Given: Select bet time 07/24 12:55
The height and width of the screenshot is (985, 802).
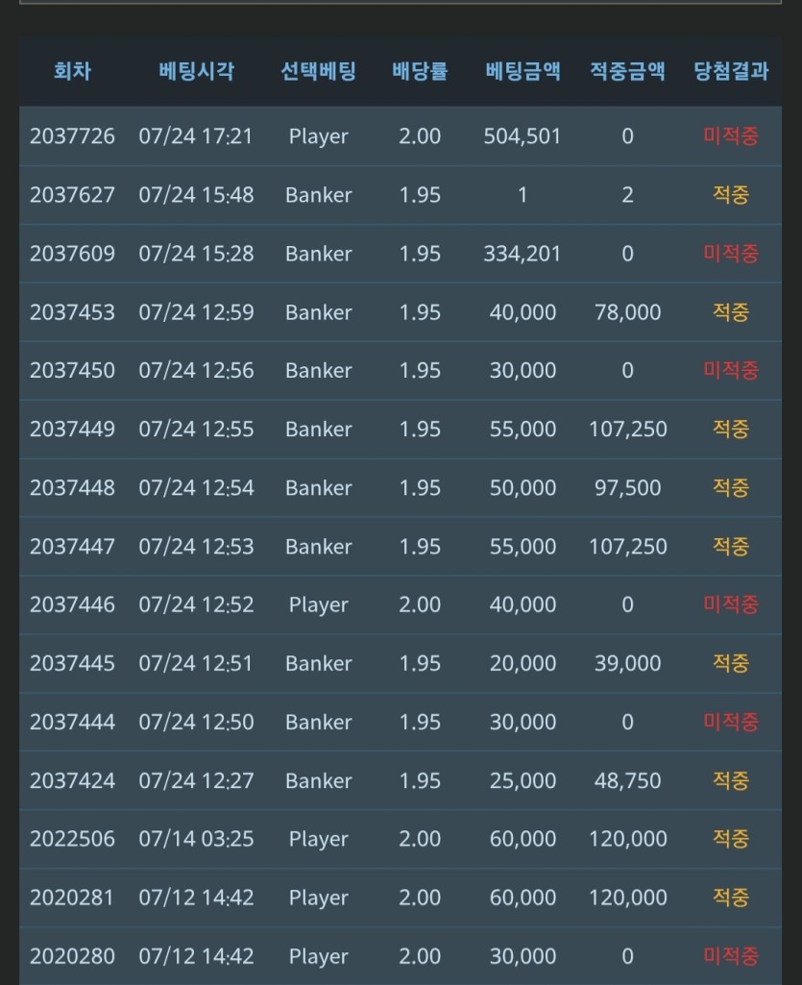Looking at the screenshot, I should pyautogui.click(x=196, y=429).
